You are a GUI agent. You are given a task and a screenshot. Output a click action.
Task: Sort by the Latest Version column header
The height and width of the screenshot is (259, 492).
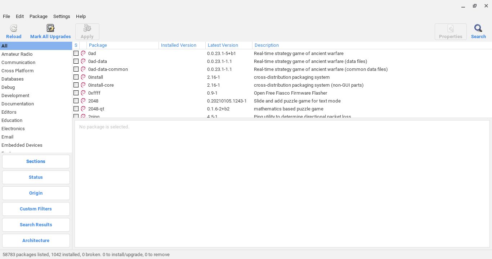(223, 45)
